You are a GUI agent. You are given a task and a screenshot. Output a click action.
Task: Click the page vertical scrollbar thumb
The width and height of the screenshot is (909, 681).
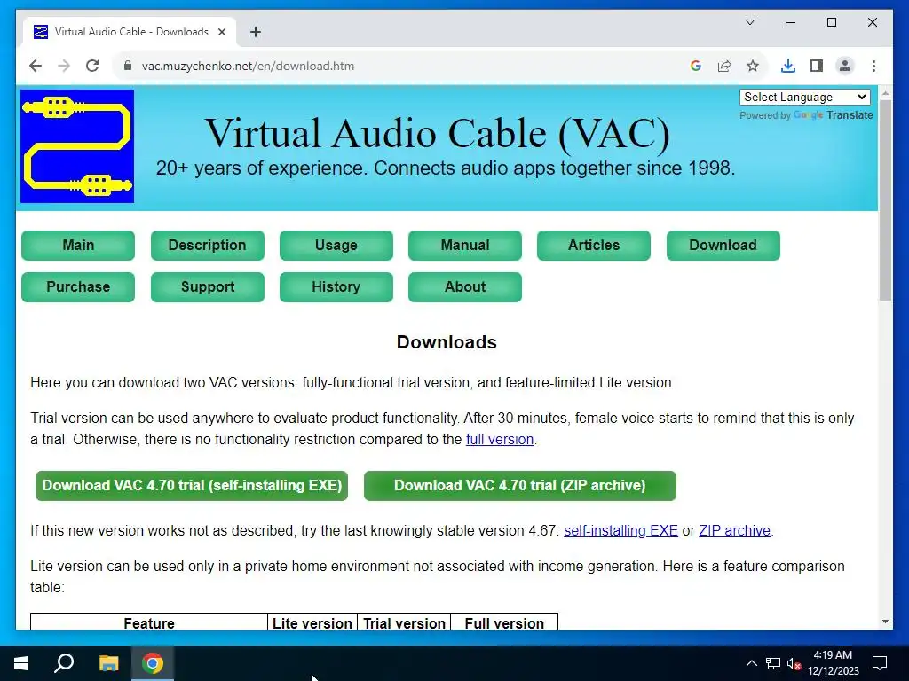point(885,200)
